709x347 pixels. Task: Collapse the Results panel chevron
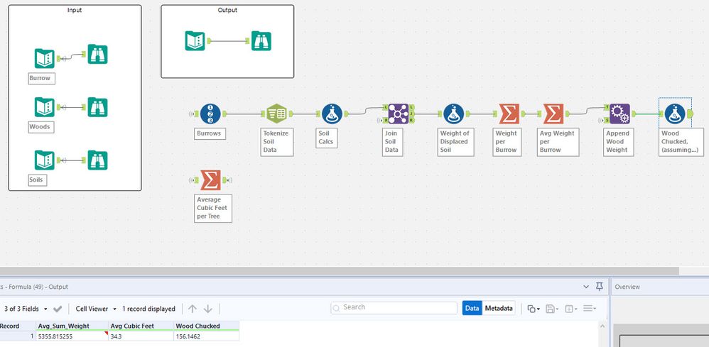click(586, 287)
